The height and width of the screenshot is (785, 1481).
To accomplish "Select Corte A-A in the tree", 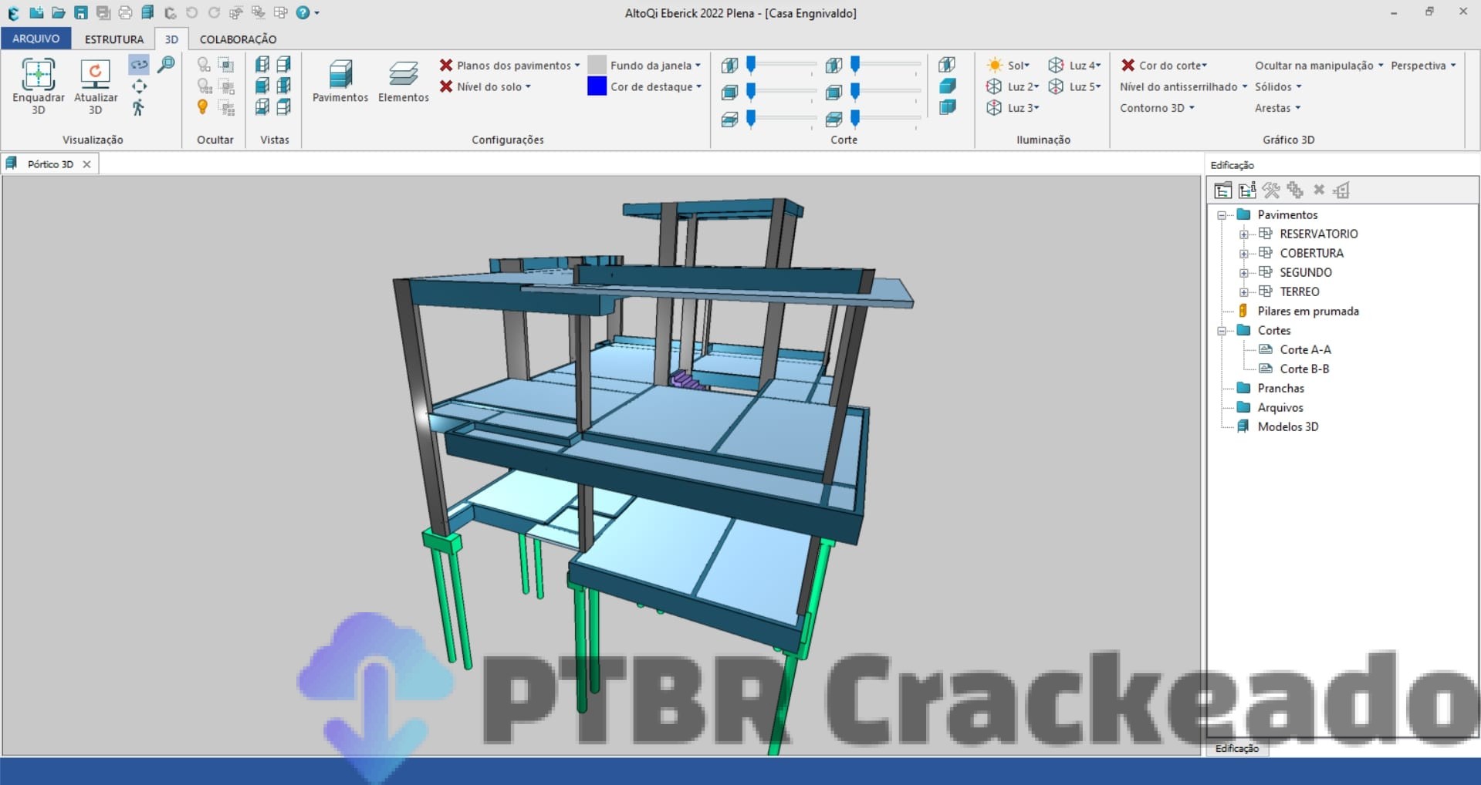I will click(x=1305, y=349).
